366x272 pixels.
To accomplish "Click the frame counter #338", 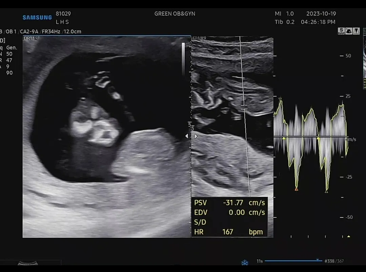I will (x=329, y=261).
